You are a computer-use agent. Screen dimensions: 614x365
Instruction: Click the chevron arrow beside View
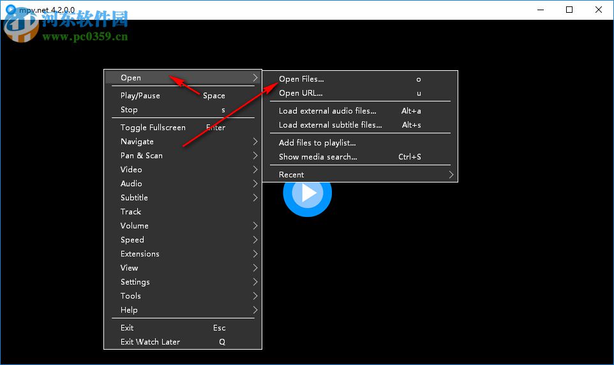pyautogui.click(x=255, y=268)
